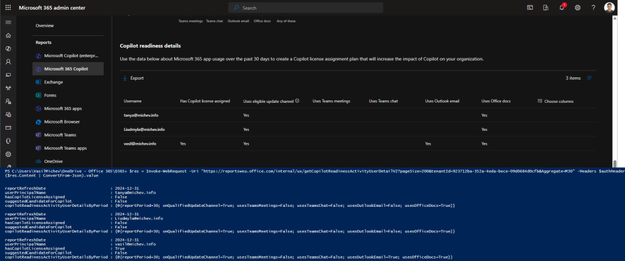The image size is (625, 261).
Task: Open the account profile picture
Action: point(610,7)
